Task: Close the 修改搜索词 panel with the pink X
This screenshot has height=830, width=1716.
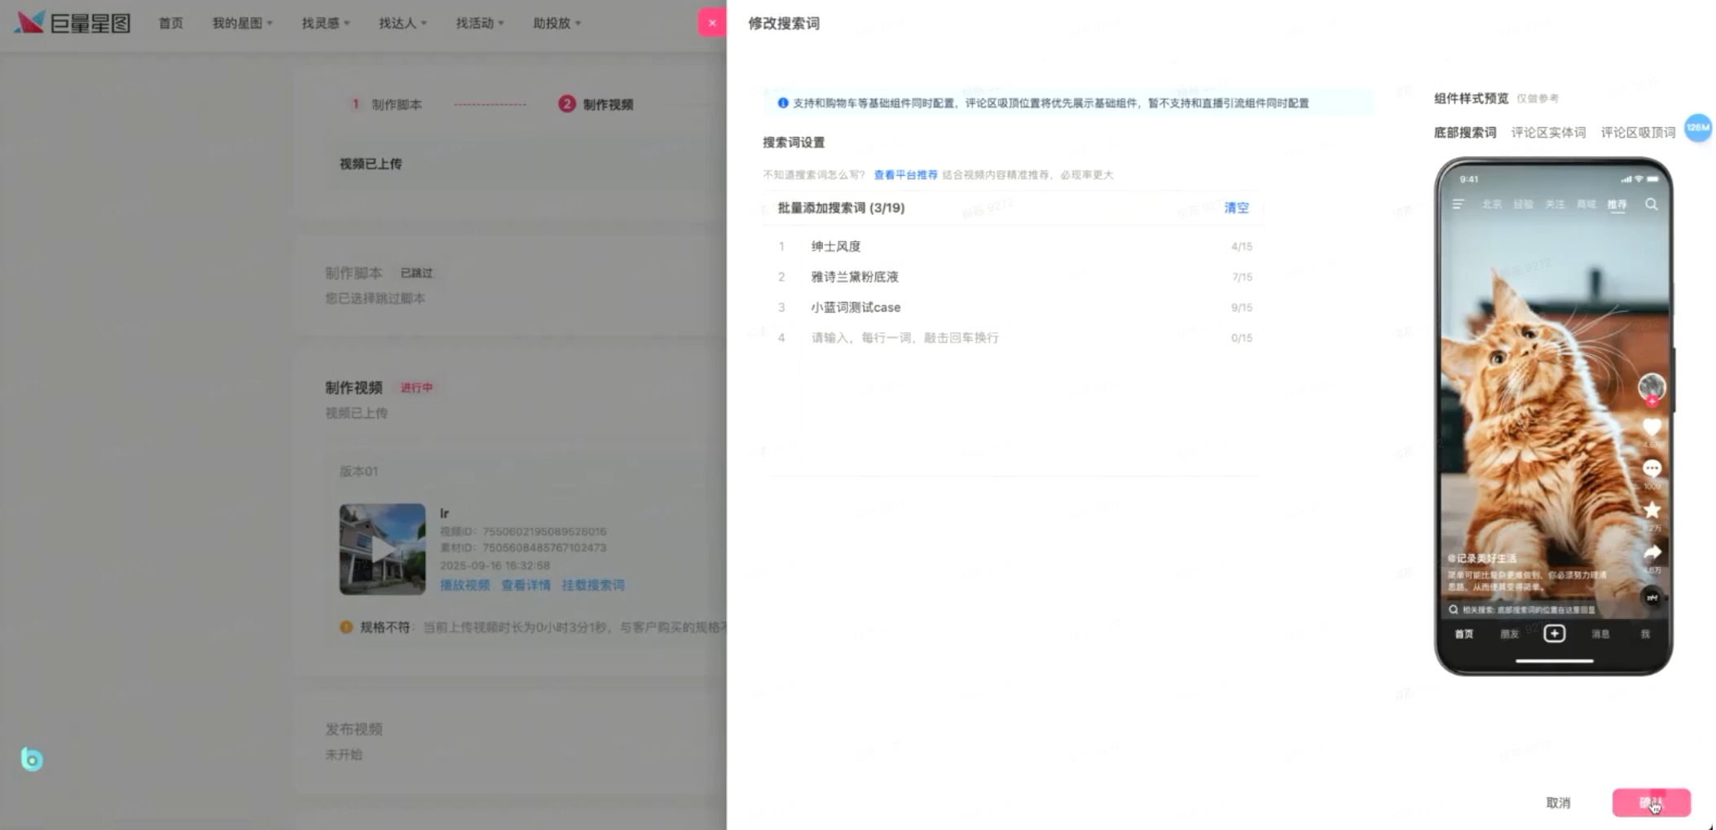Action: pos(711,23)
